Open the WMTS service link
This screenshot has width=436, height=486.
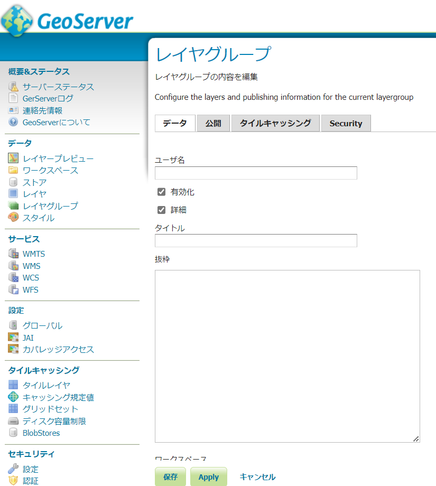pos(34,254)
